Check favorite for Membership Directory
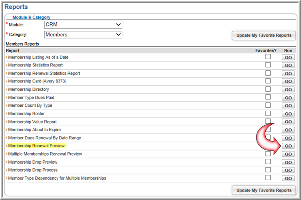 (x=268, y=89)
